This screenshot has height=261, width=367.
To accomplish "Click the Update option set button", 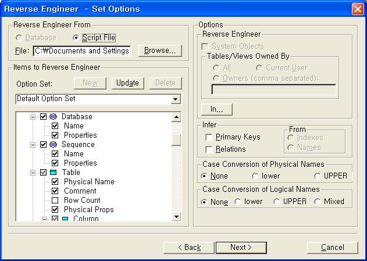I will (x=127, y=83).
